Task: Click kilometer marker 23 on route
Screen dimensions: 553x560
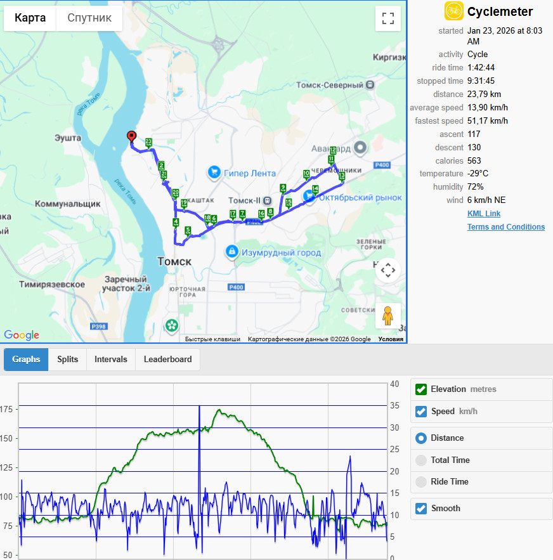Action: click(148, 143)
